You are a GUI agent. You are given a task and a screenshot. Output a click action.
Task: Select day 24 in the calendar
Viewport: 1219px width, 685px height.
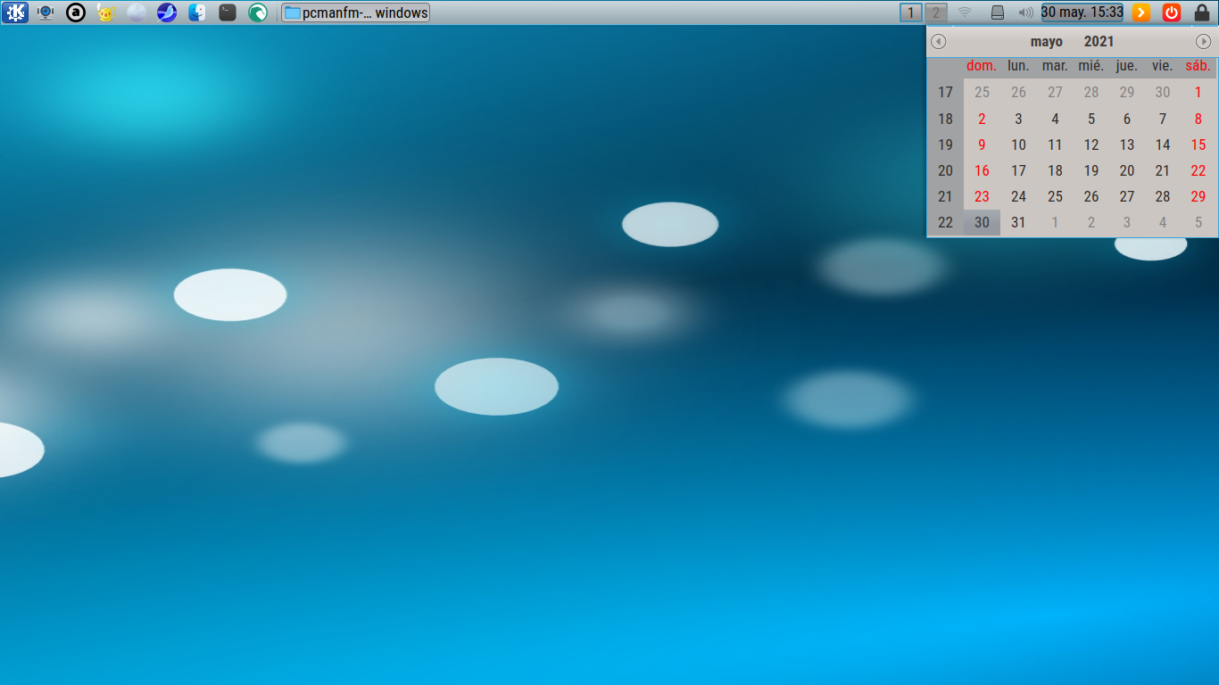coord(1018,196)
